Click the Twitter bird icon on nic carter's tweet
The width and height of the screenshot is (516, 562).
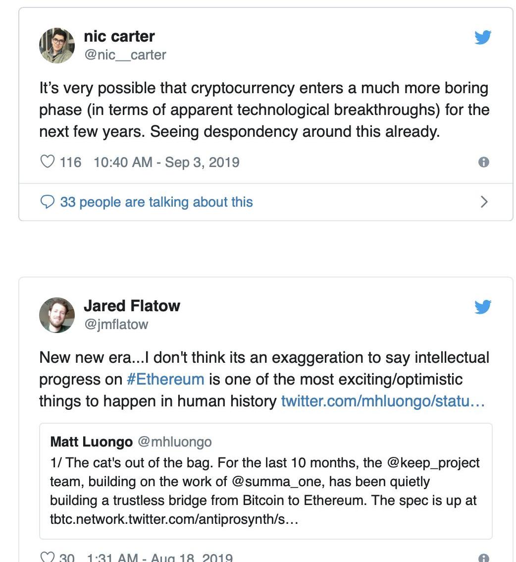tap(483, 38)
